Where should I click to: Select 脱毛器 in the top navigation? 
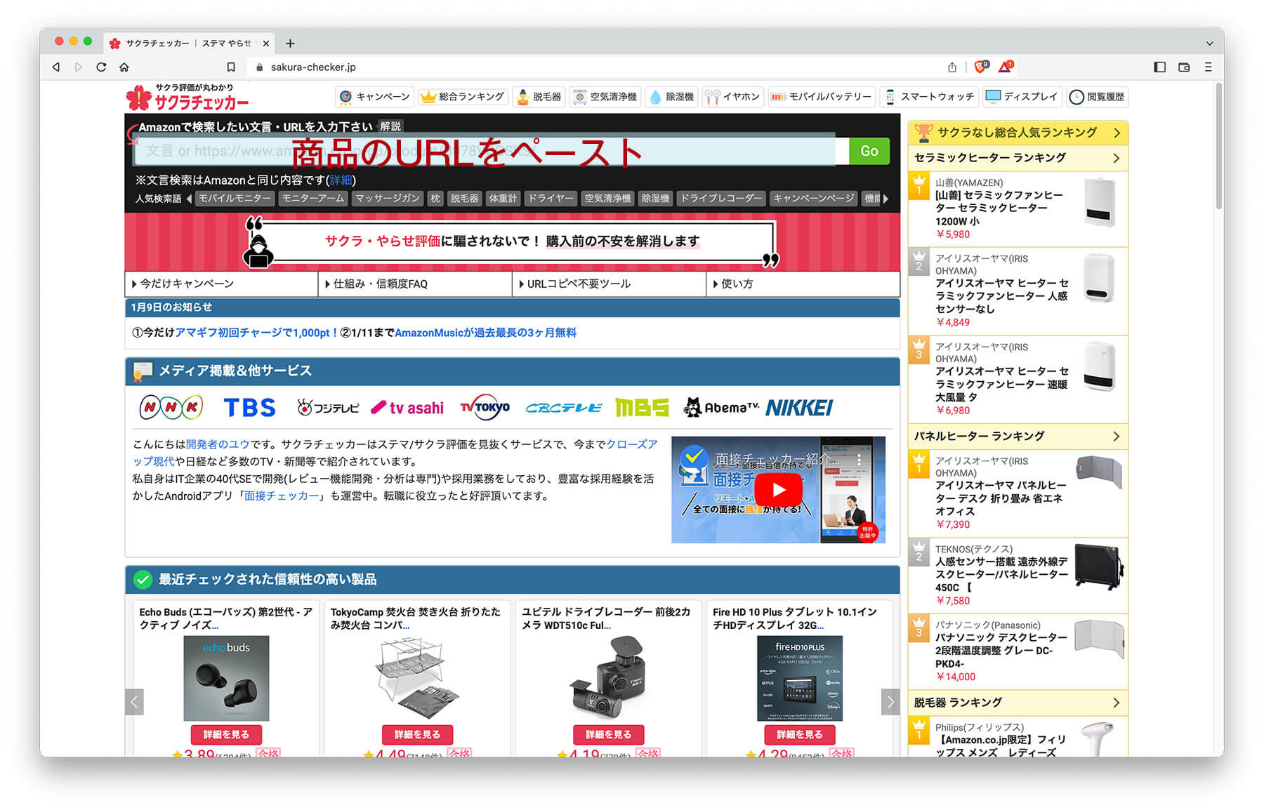coord(539,97)
